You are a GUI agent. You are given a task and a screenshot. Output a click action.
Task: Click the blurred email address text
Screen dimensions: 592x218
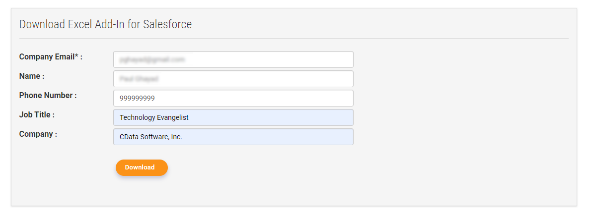(x=152, y=59)
